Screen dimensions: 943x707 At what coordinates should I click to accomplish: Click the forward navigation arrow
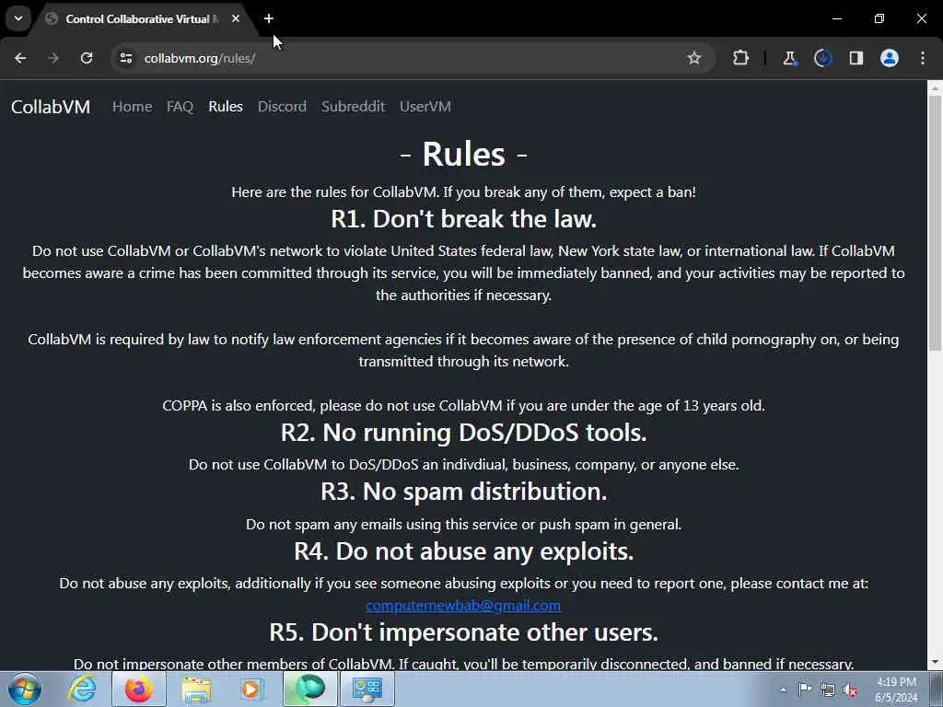click(53, 58)
